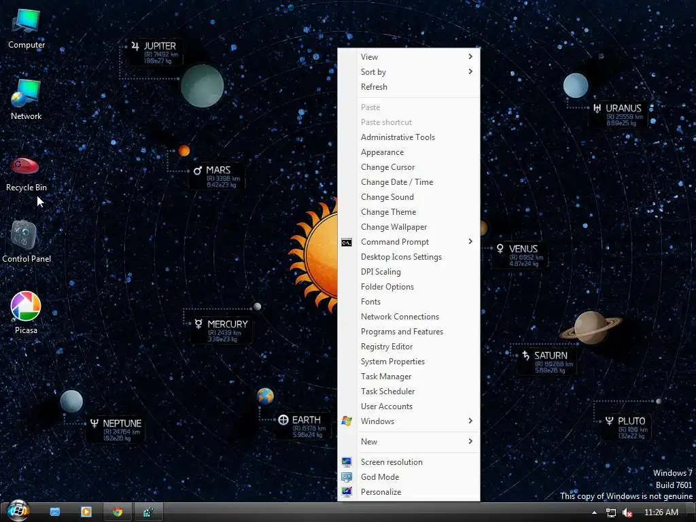Viewport: 696px width, 522px height.
Task: Open Administrative Tools from the menu
Action: 408,137
